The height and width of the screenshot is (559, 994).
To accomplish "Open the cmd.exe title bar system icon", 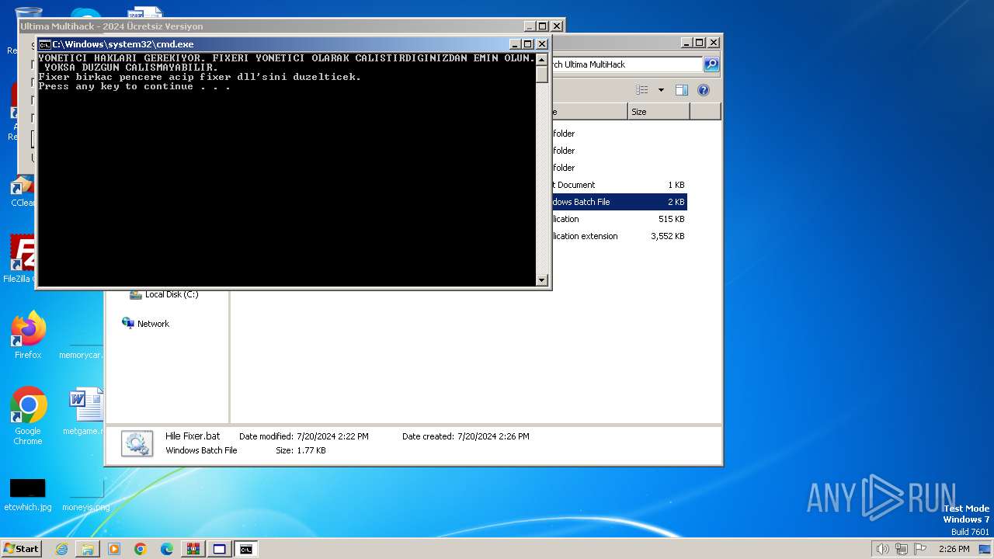I will (44, 44).
